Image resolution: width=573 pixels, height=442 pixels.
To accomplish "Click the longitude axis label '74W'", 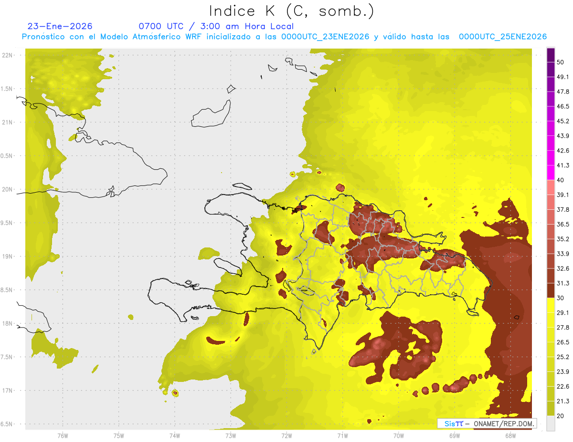I will tap(174, 436).
